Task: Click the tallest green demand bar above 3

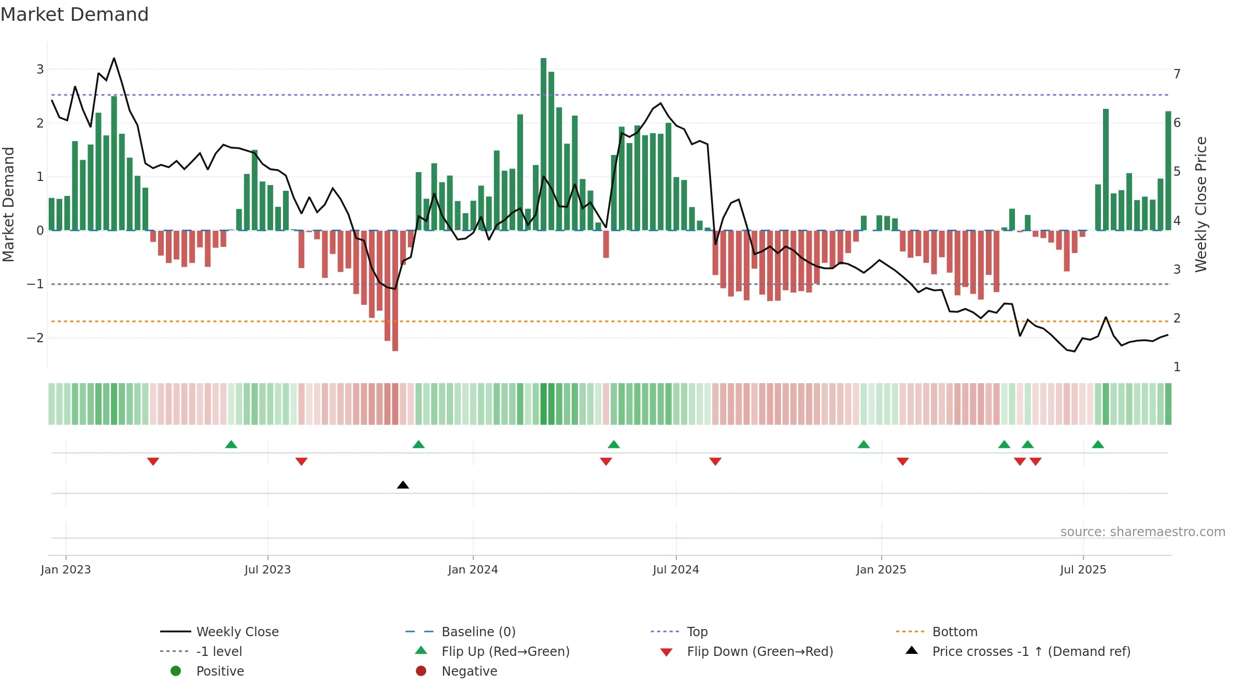Action: [x=543, y=144]
